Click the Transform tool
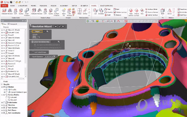Screen dimensions: 187x117 182,9
